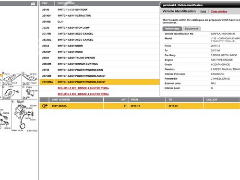This screenshot has height=180, width=240.
Task: Select the 25195E CLIP row
Action: [99, 22]
